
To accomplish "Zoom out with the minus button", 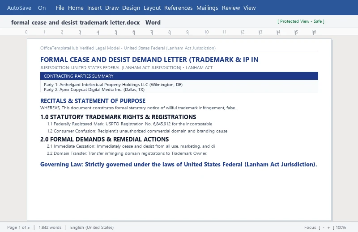I will click(x=323, y=227).
